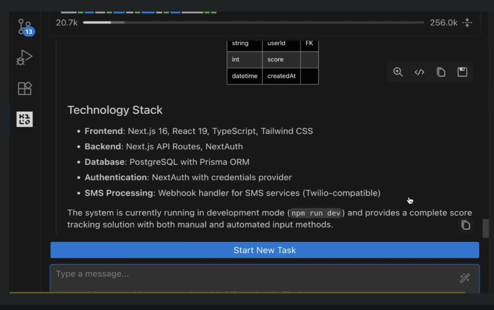Image resolution: width=494 pixels, height=310 pixels.
Task: Zoom into the diagram with the magnifier icon
Action: pos(398,72)
